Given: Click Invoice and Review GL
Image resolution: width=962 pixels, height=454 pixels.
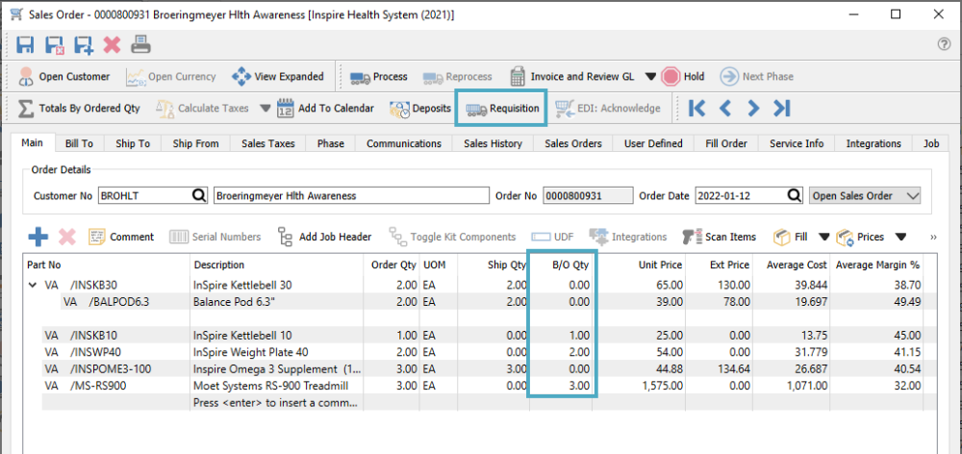Looking at the screenshot, I should pyautogui.click(x=571, y=77).
